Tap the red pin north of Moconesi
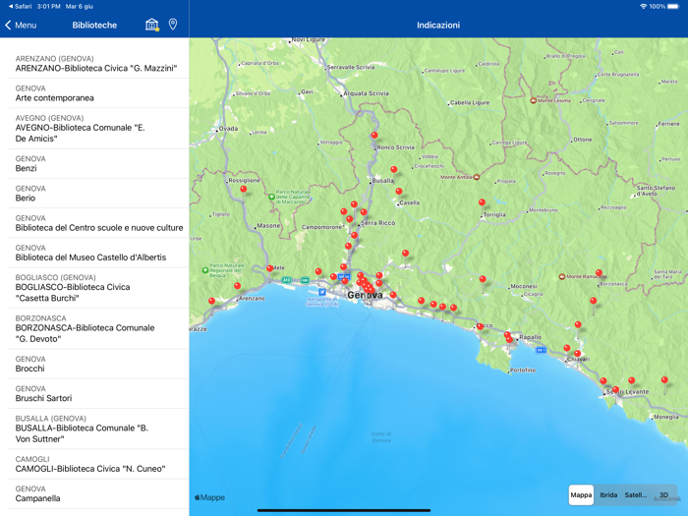 (483, 279)
